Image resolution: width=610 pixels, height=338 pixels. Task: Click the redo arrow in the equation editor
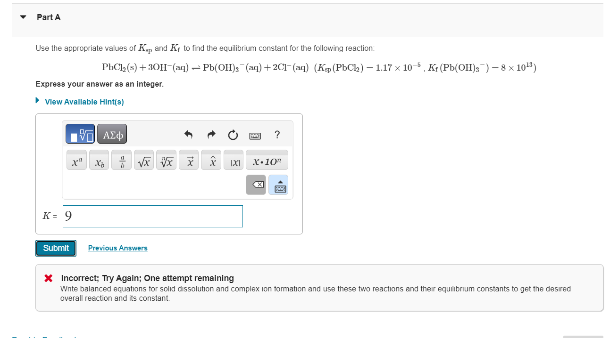pyautogui.click(x=210, y=135)
